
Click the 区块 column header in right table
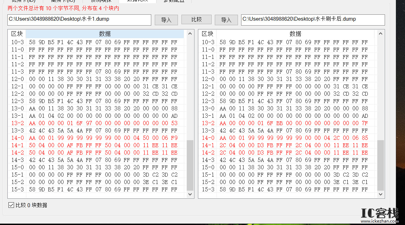[207, 34]
